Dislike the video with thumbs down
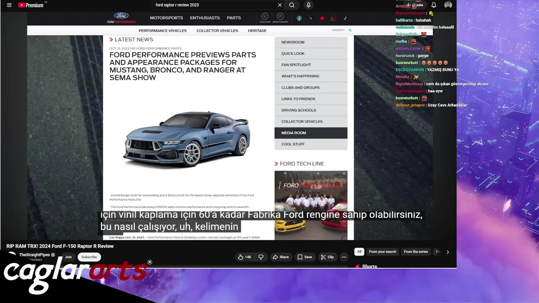The width and height of the screenshot is (539, 303). click(x=261, y=257)
